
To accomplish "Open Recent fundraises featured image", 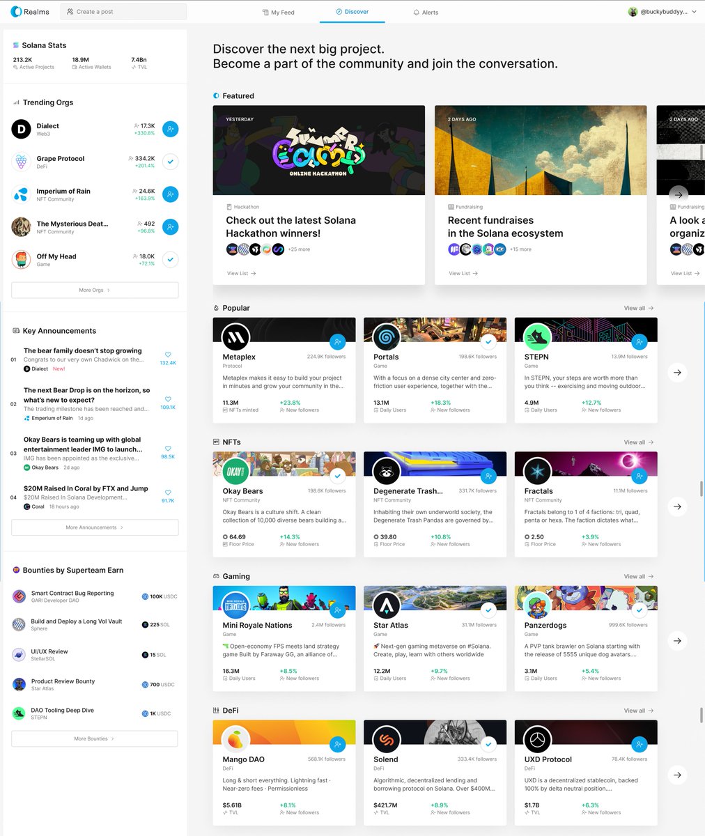I will click(x=541, y=150).
